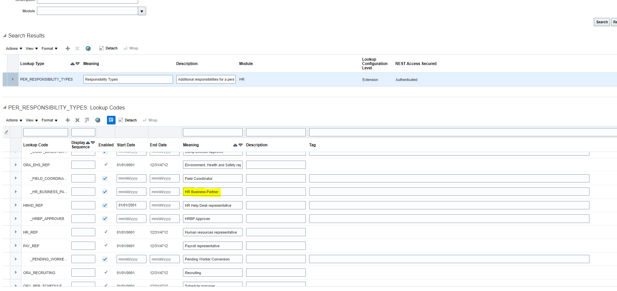Click the clear filter pencil icon
This screenshot has width=617, height=291.
point(6,132)
